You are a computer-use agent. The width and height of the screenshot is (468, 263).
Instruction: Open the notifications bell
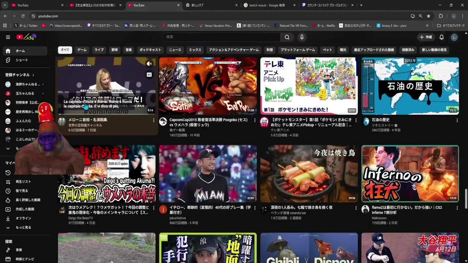(x=441, y=37)
